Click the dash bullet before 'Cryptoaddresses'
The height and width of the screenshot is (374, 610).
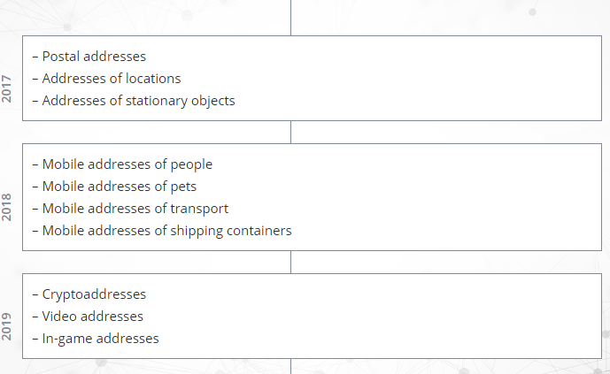point(35,294)
